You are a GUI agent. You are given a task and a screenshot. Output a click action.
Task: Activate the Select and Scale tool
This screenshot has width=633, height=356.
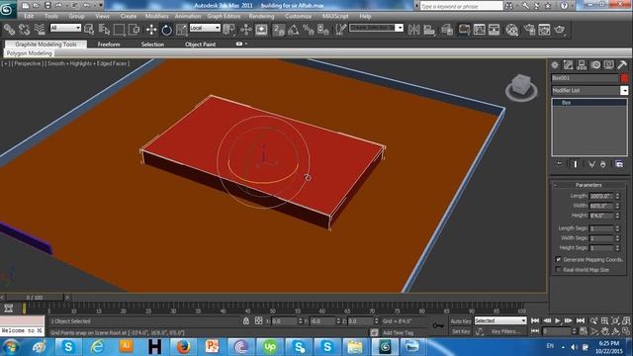tap(182, 30)
